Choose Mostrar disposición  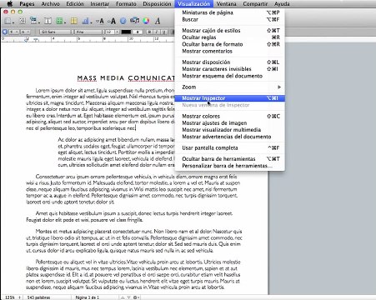coord(229,62)
